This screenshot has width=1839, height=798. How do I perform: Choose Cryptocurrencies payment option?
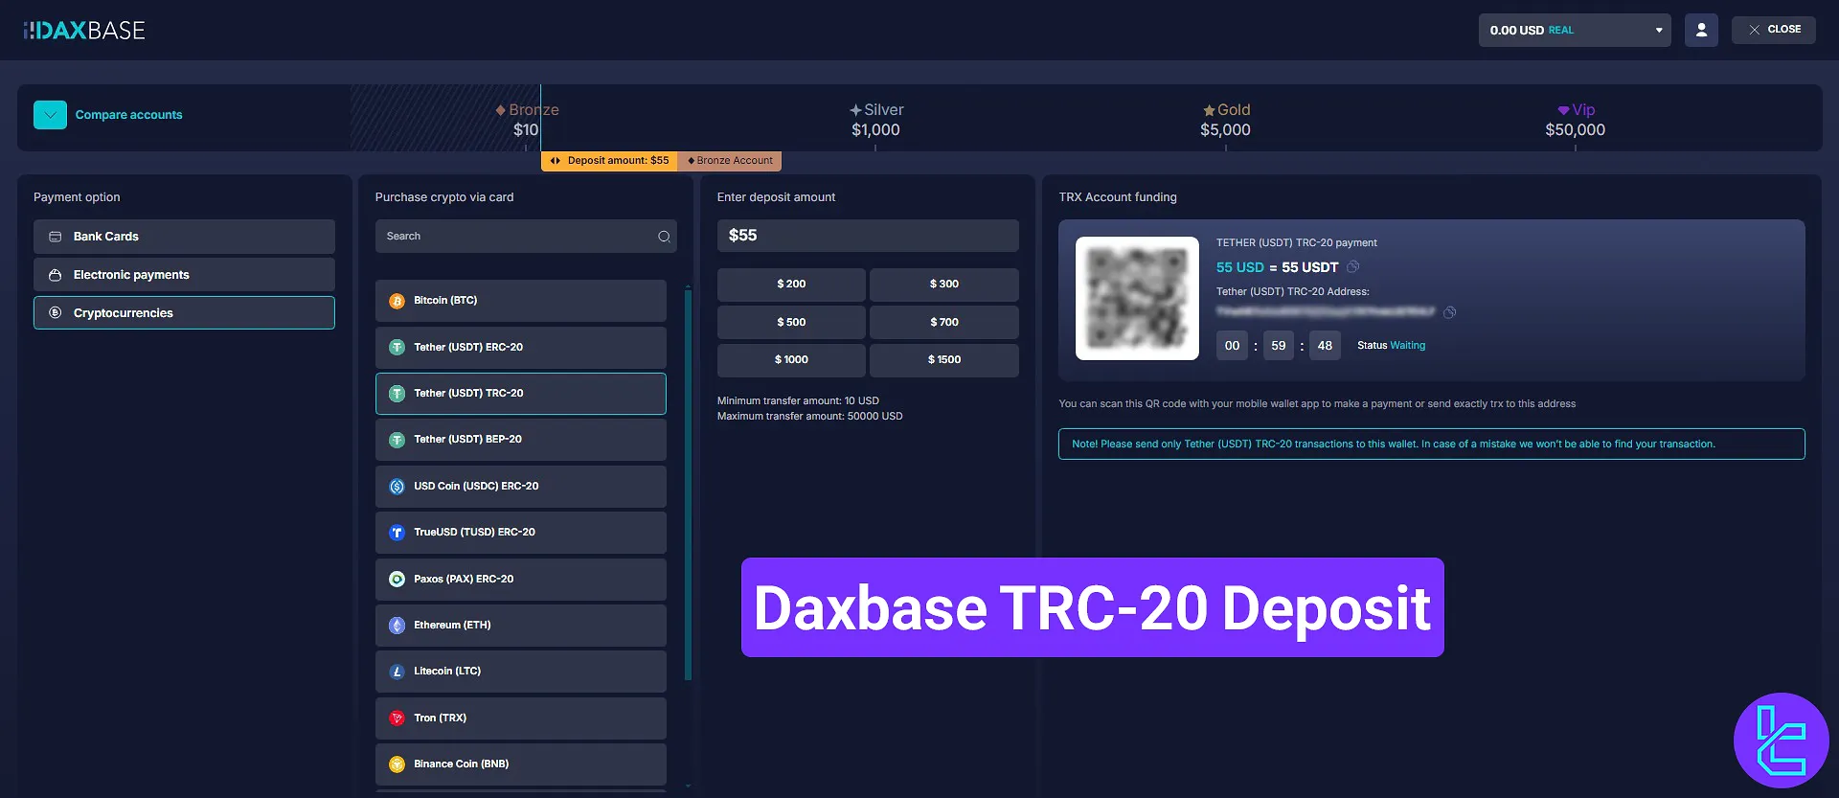(x=184, y=313)
